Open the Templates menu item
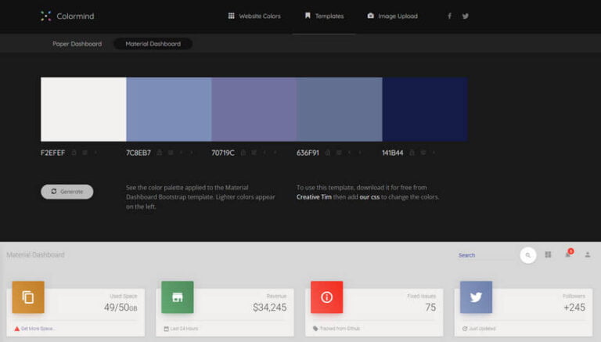 [324, 16]
